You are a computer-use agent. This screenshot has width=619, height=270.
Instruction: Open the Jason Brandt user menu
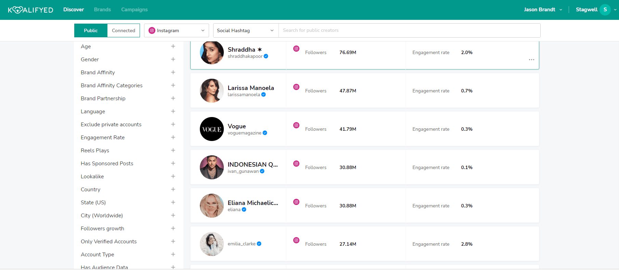tap(543, 10)
